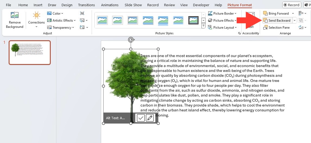Click the Send Backward button label
The height and width of the screenshot is (143, 311).
point(280,20)
